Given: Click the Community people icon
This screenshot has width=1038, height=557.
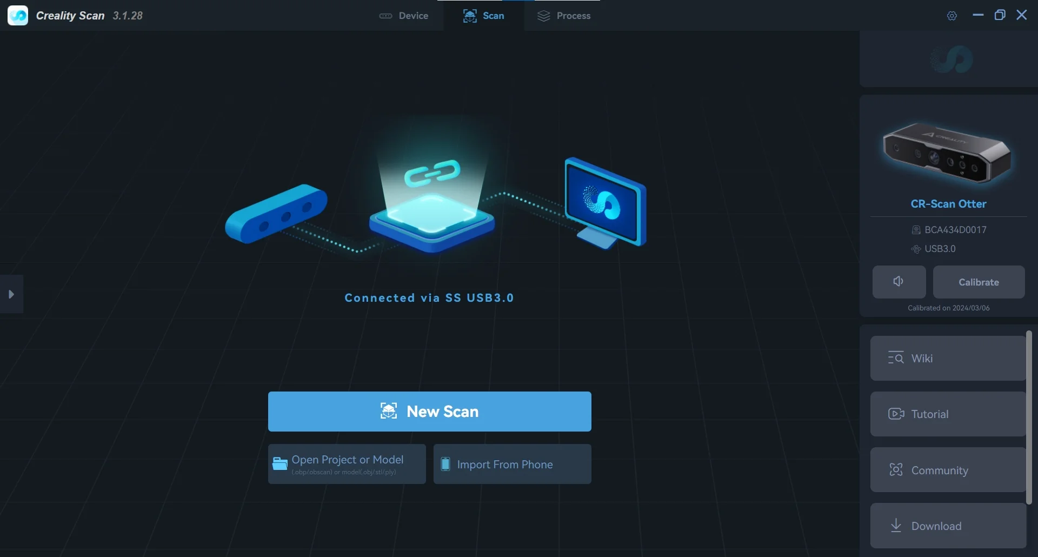Looking at the screenshot, I should click(x=896, y=469).
